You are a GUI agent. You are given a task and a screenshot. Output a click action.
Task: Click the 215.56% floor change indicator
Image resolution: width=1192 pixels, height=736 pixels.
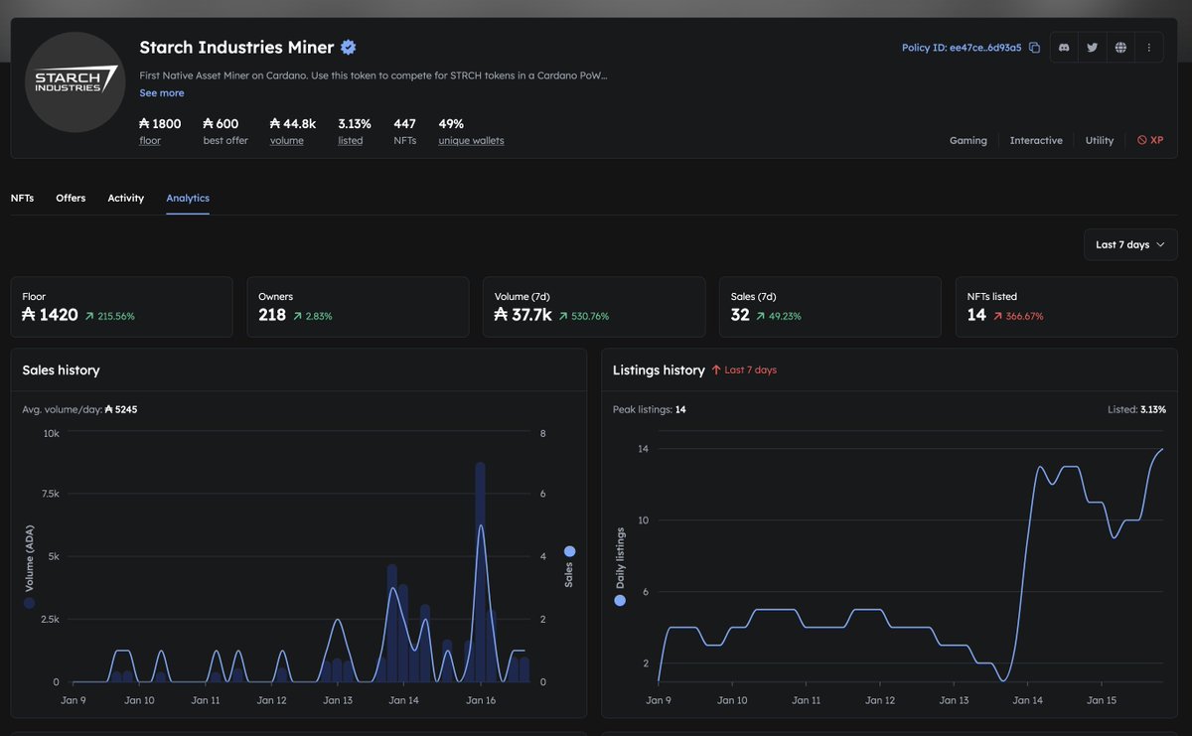click(109, 316)
